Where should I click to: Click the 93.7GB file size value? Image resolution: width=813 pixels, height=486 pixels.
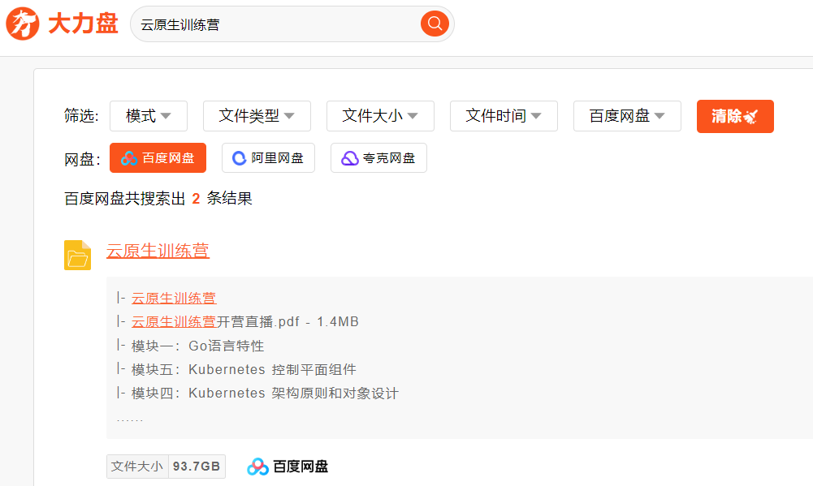point(197,467)
